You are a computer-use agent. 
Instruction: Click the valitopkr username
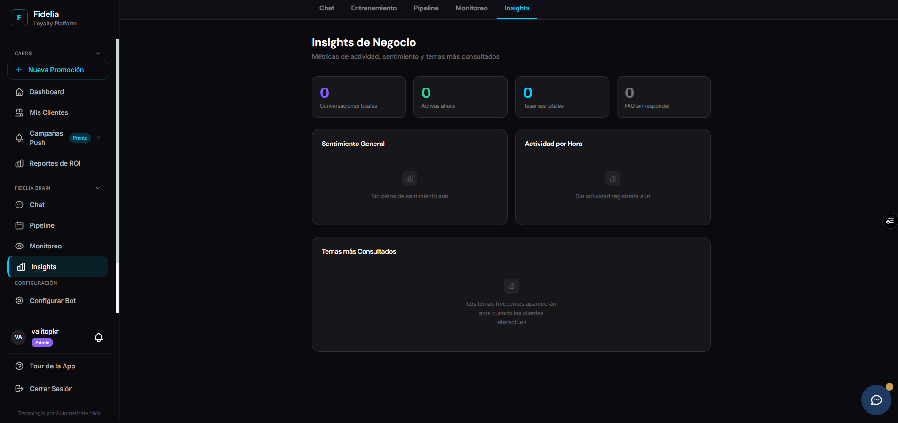45,331
